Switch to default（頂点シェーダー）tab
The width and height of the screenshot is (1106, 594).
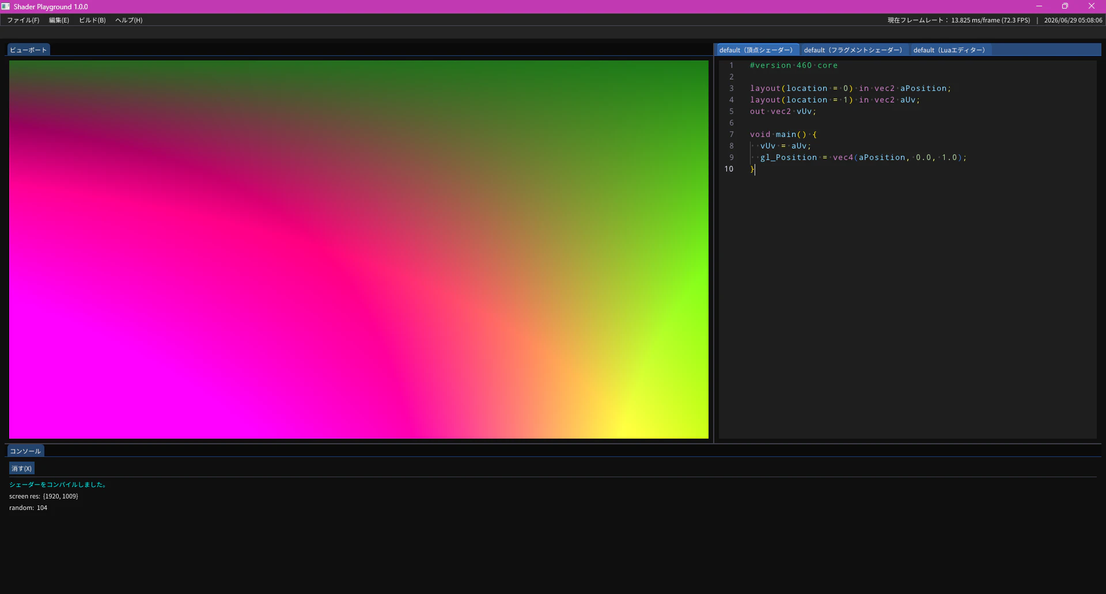pos(757,50)
